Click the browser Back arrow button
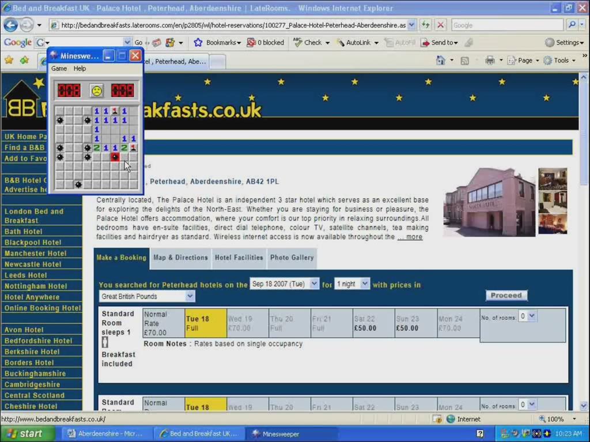 click(10, 25)
